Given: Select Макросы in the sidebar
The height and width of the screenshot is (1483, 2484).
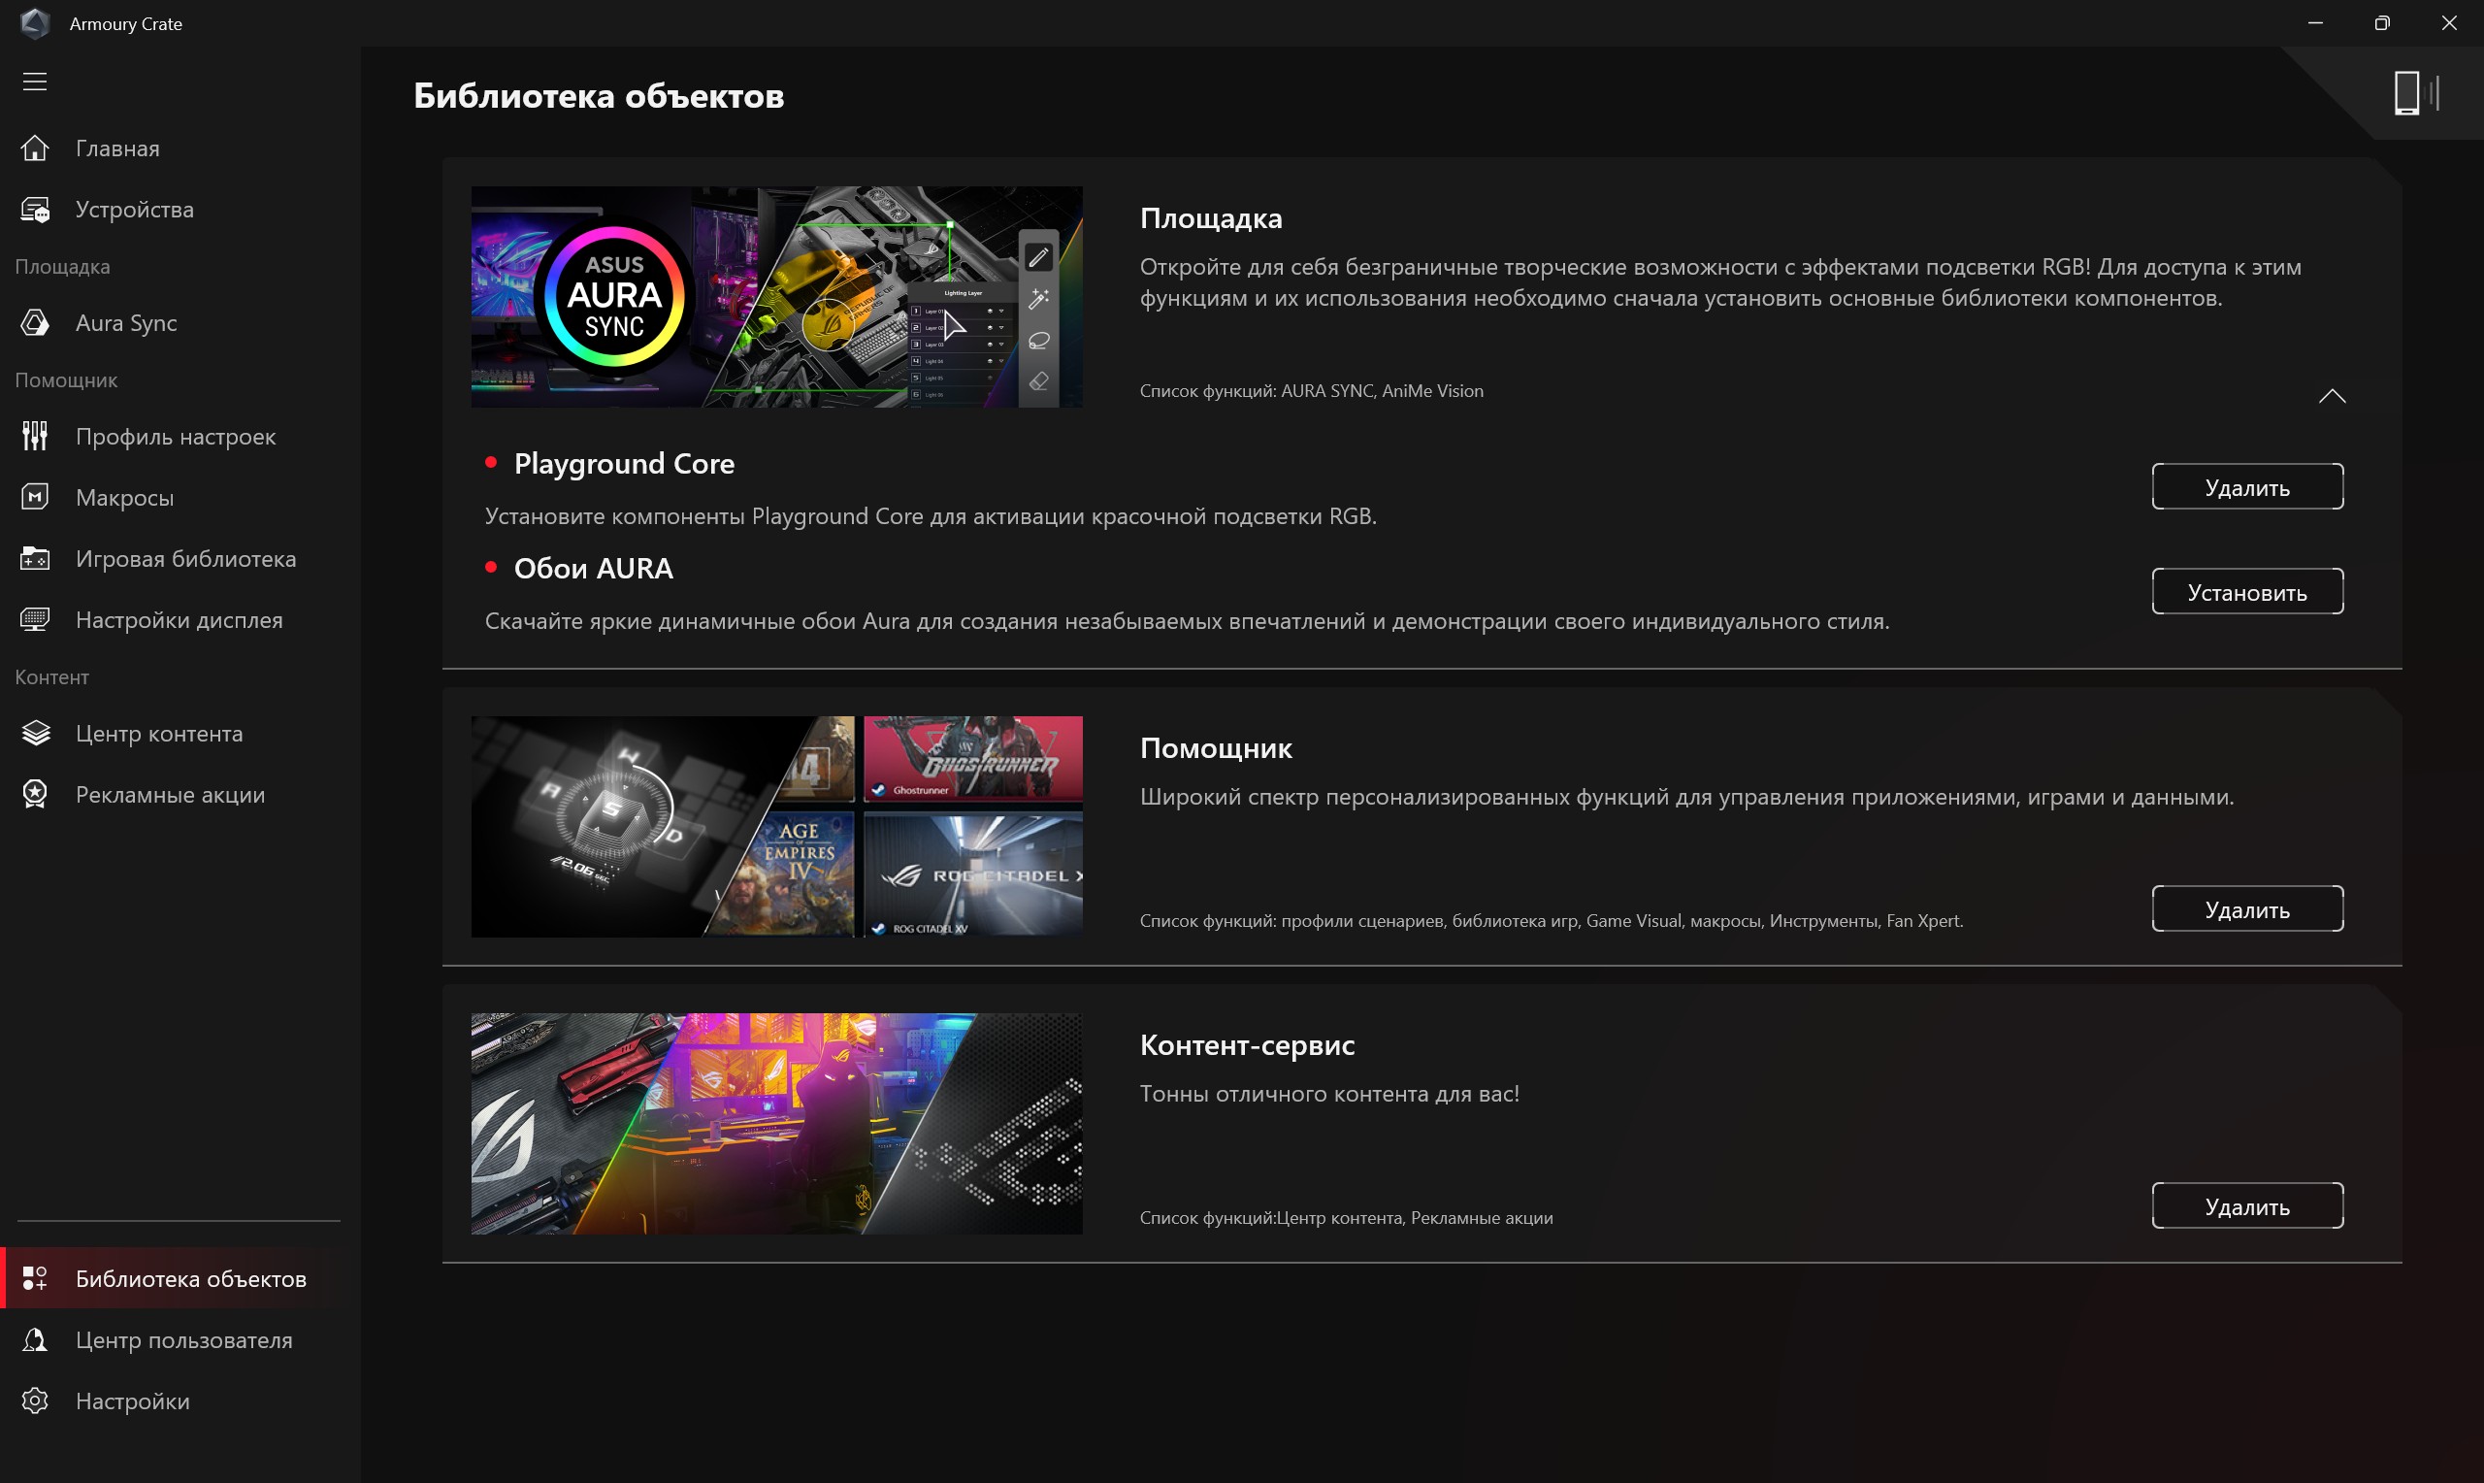Looking at the screenshot, I should point(180,497).
